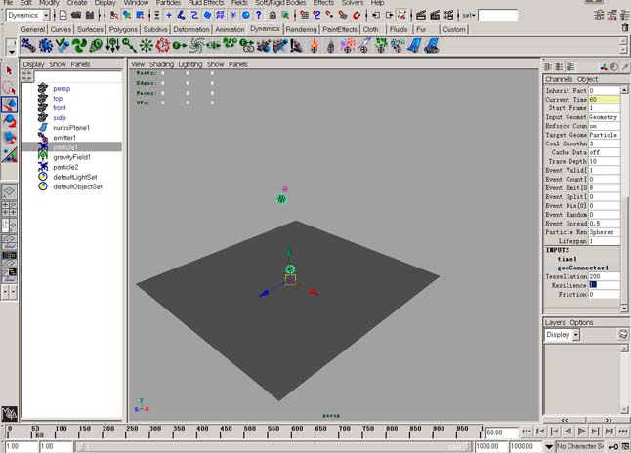Select the arrow Select tool
This screenshot has width=631, height=453.
tap(9, 71)
